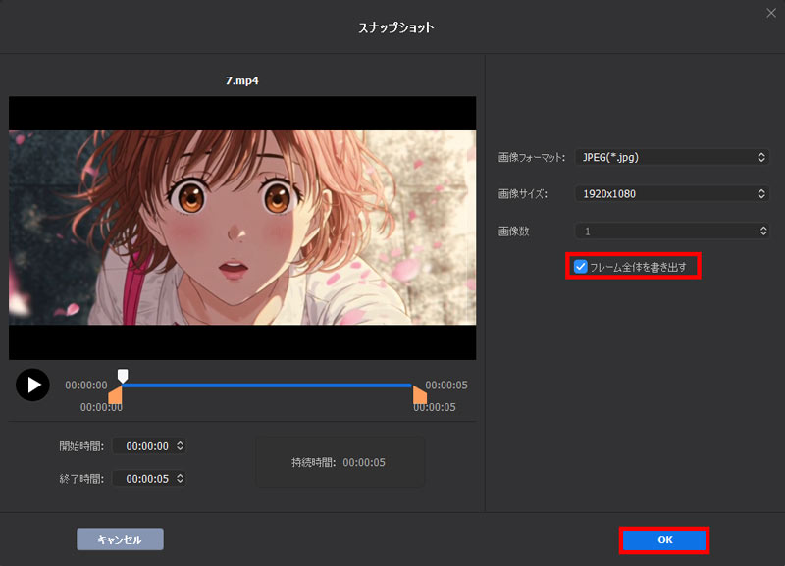Image resolution: width=785 pixels, height=566 pixels.
Task: Click the キャンセル button
Action: point(120,540)
